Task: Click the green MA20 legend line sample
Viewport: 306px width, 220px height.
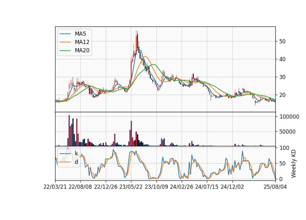Action: tap(65, 50)
